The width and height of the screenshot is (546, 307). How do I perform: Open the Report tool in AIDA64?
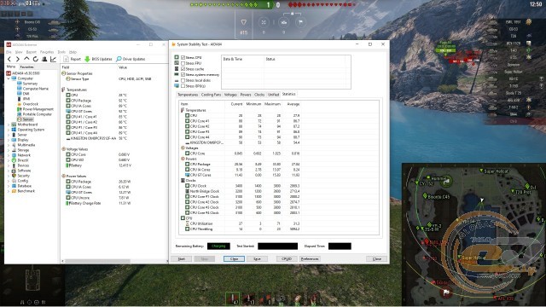[72, 59]
